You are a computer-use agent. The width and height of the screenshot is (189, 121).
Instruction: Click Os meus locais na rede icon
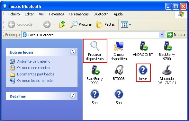coord(13,81)
